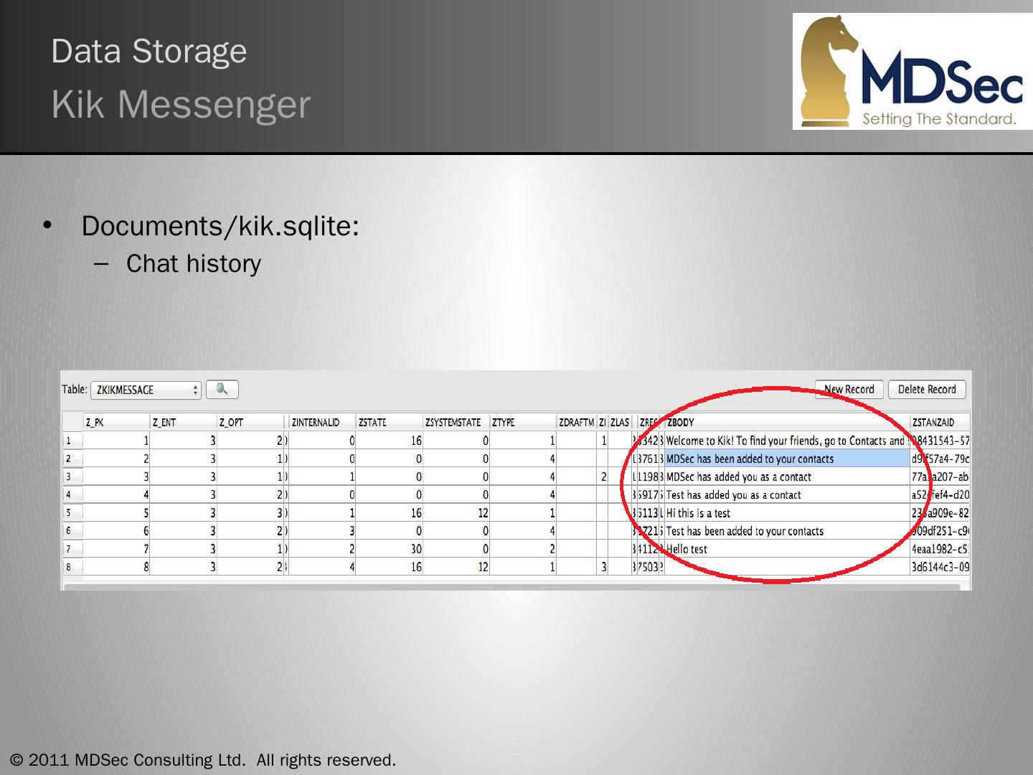Click the horizontal scrollbar below the table grid

(x=512, y=586)
